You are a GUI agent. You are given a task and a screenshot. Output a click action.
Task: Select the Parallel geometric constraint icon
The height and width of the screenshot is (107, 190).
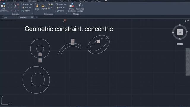tap(8, 7)
